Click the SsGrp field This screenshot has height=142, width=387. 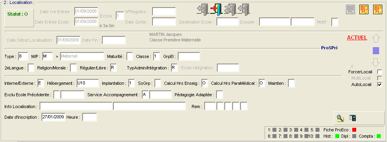[158, 83]
